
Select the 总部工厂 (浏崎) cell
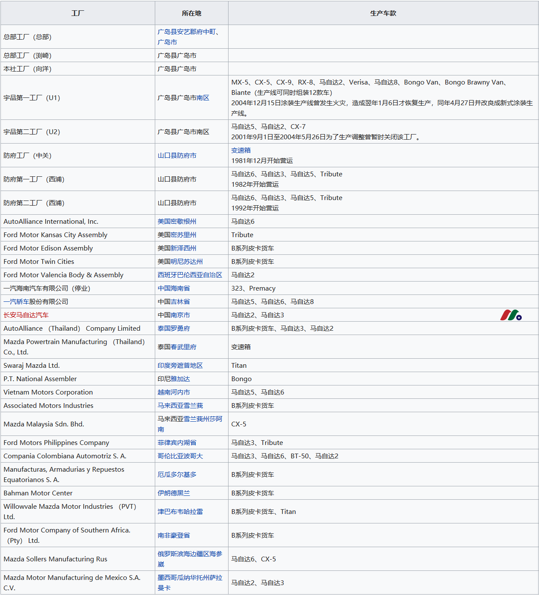point(78,56)
